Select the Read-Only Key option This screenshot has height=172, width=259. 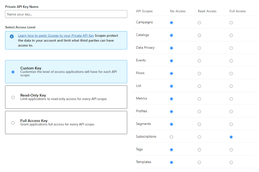13,97
